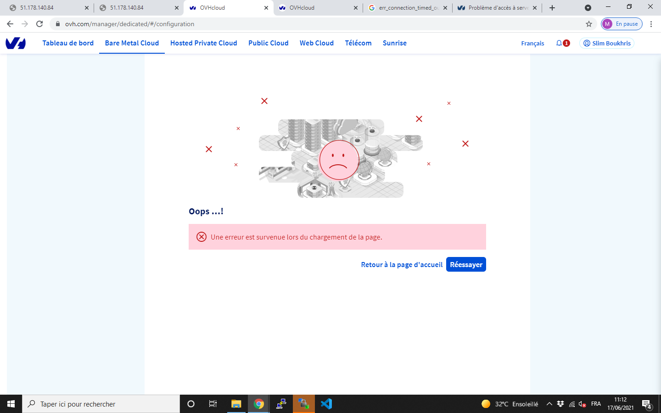
Task: Bookmark page with the star icon
Action: [589, 24]
